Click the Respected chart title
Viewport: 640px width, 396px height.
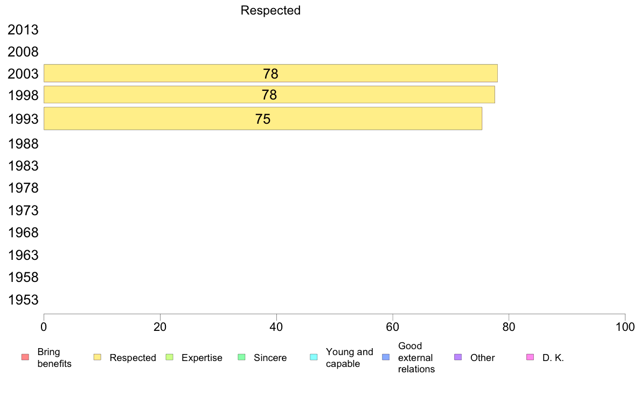pos(270,10)
